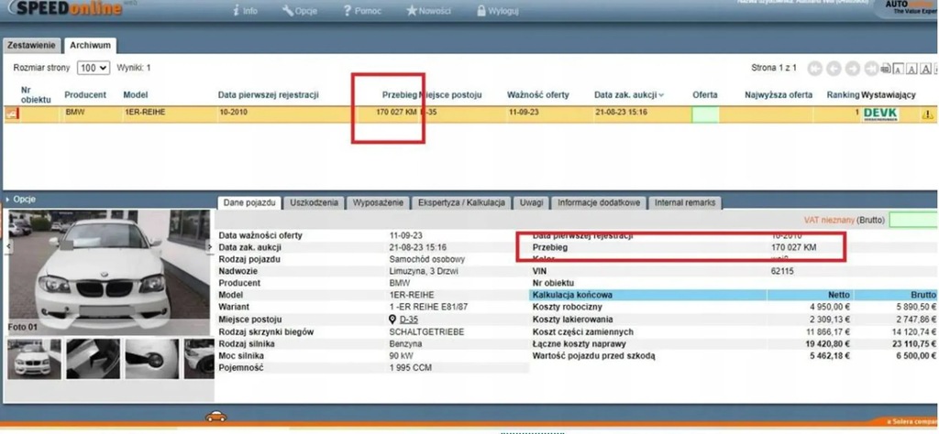Sort by Data zak. aukcji column arrow
Viewport: 939px width, 434px height.
click(x=661, y=95)
